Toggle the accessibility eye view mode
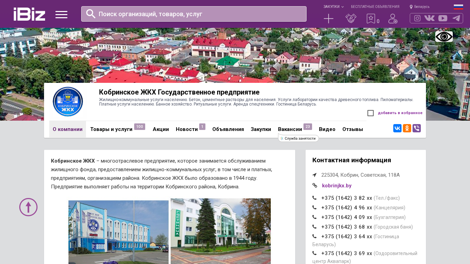470x264 pixels. [x=444, y=36]
